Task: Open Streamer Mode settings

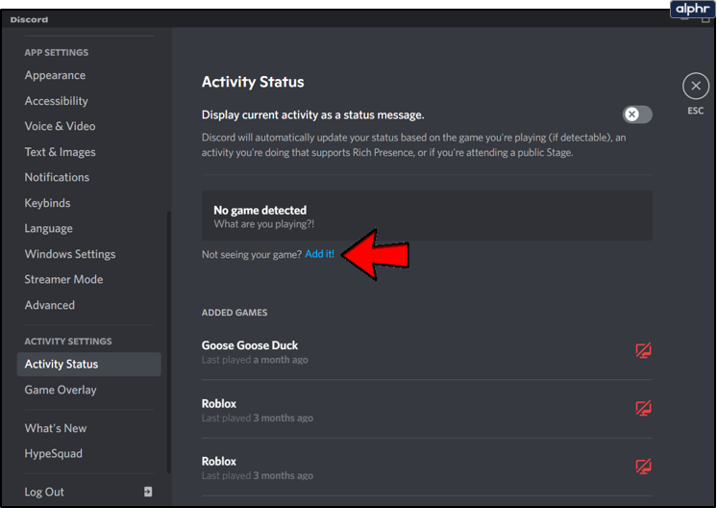Action: tap(63, 279)
